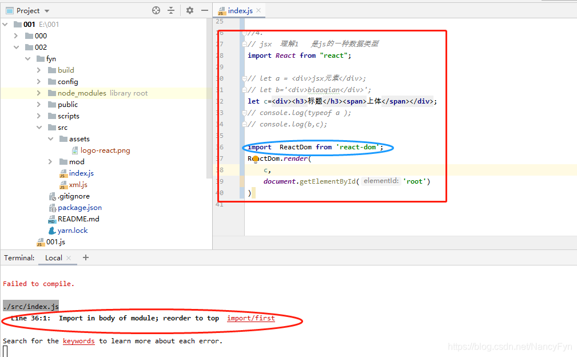The width and height of the screenshot is (577, 357).
Task: Add a new terminal session
Action: click(86, 257)
